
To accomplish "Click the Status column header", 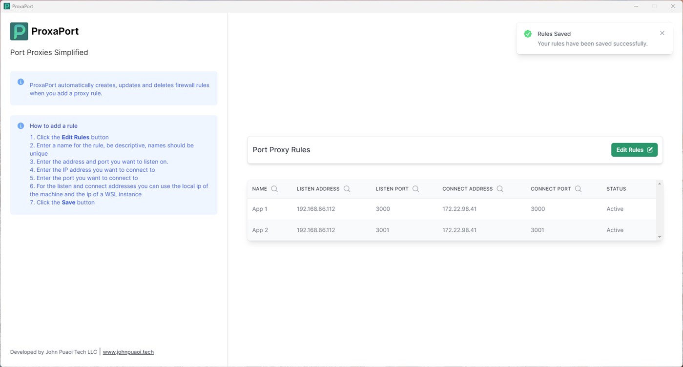I will [616, 189].
